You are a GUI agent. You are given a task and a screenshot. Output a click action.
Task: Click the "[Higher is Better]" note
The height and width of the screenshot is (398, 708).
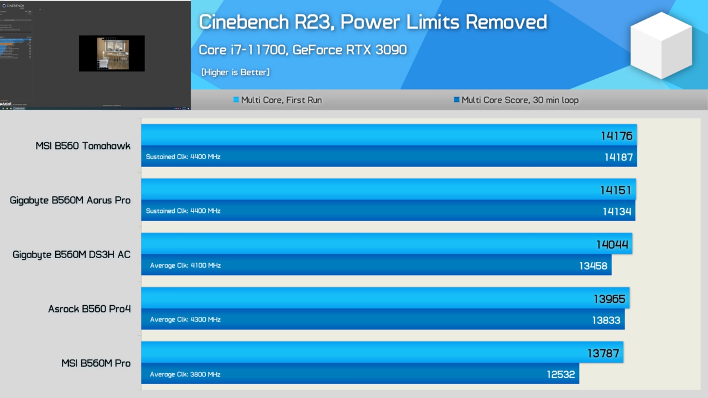click(x=235, y=72)
